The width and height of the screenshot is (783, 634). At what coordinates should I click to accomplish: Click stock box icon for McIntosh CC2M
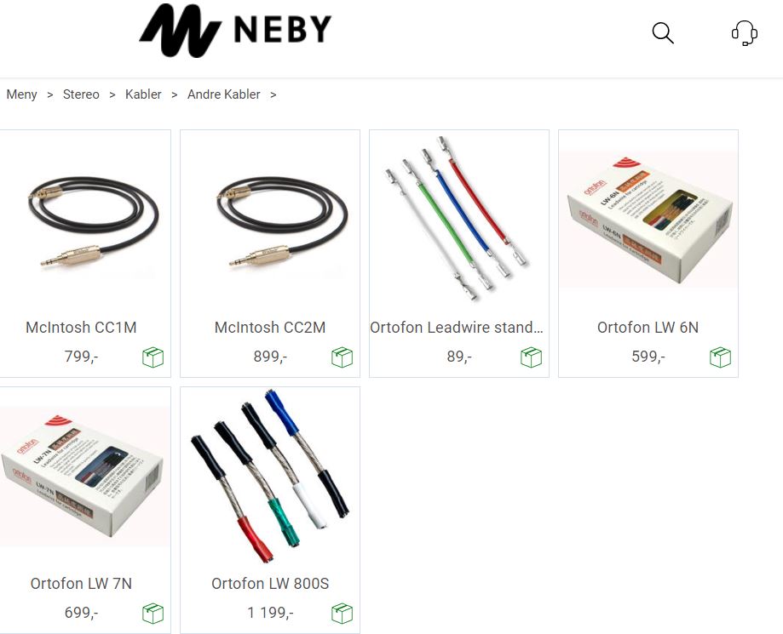(x=342, y=357)
